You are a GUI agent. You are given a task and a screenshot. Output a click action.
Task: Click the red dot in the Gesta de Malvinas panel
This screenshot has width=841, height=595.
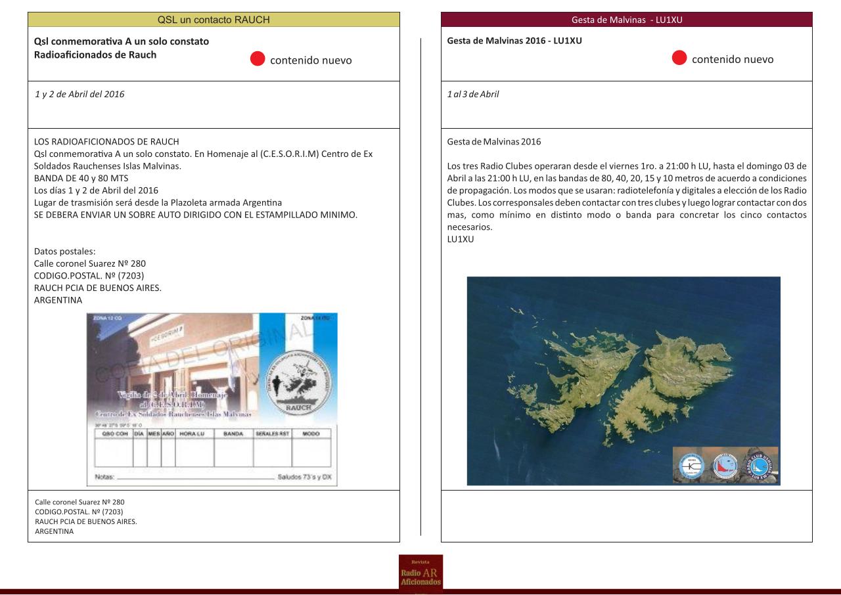(679, 58)
